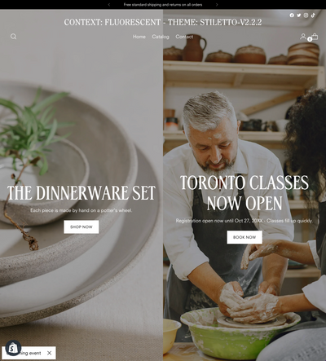The width and height of the screenshot is (326, 361).
Task: Open the TikTok social link
Action: pos(313,15)
